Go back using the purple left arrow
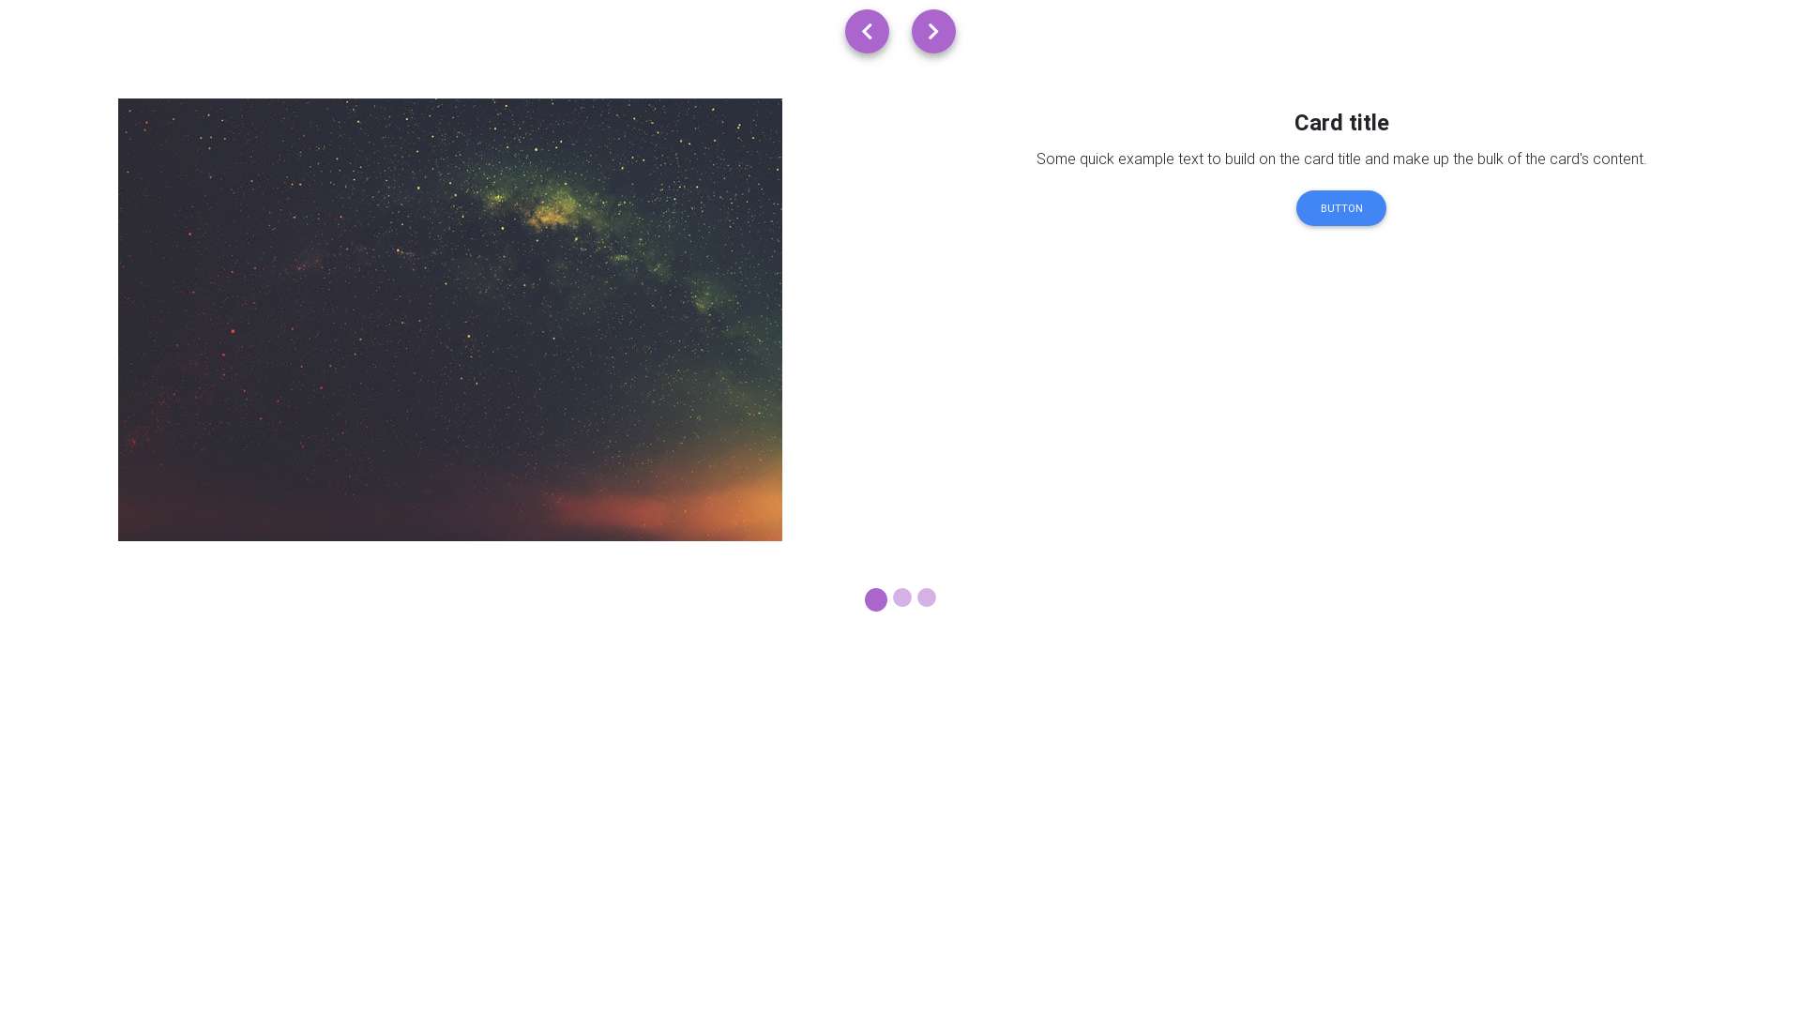The image size is (1801, 1013). [x=867, y=32]
